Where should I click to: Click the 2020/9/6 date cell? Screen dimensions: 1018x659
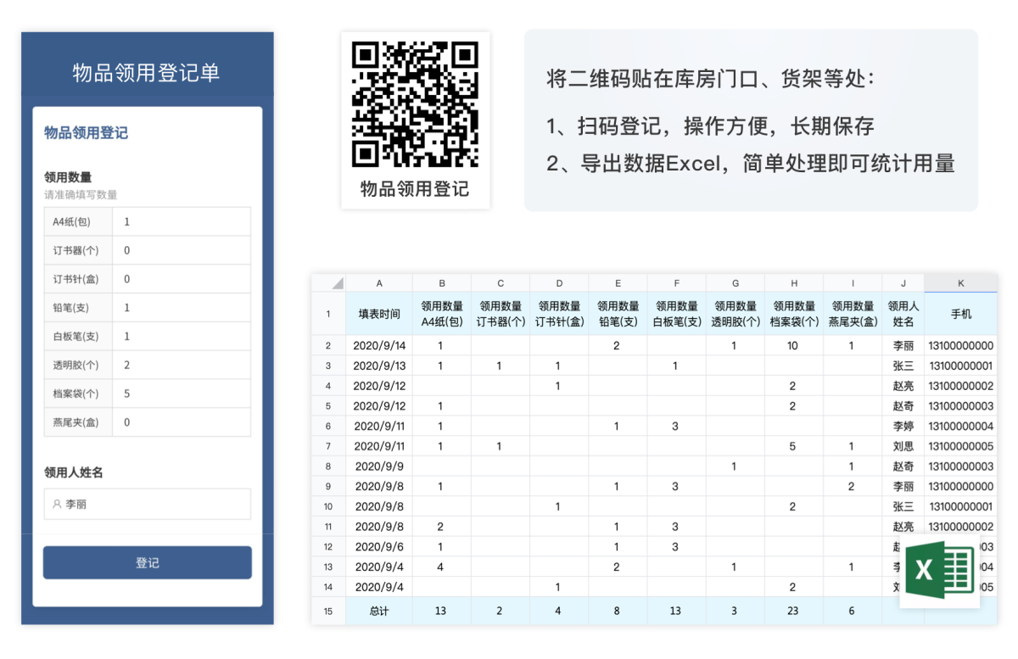[379, 547]
